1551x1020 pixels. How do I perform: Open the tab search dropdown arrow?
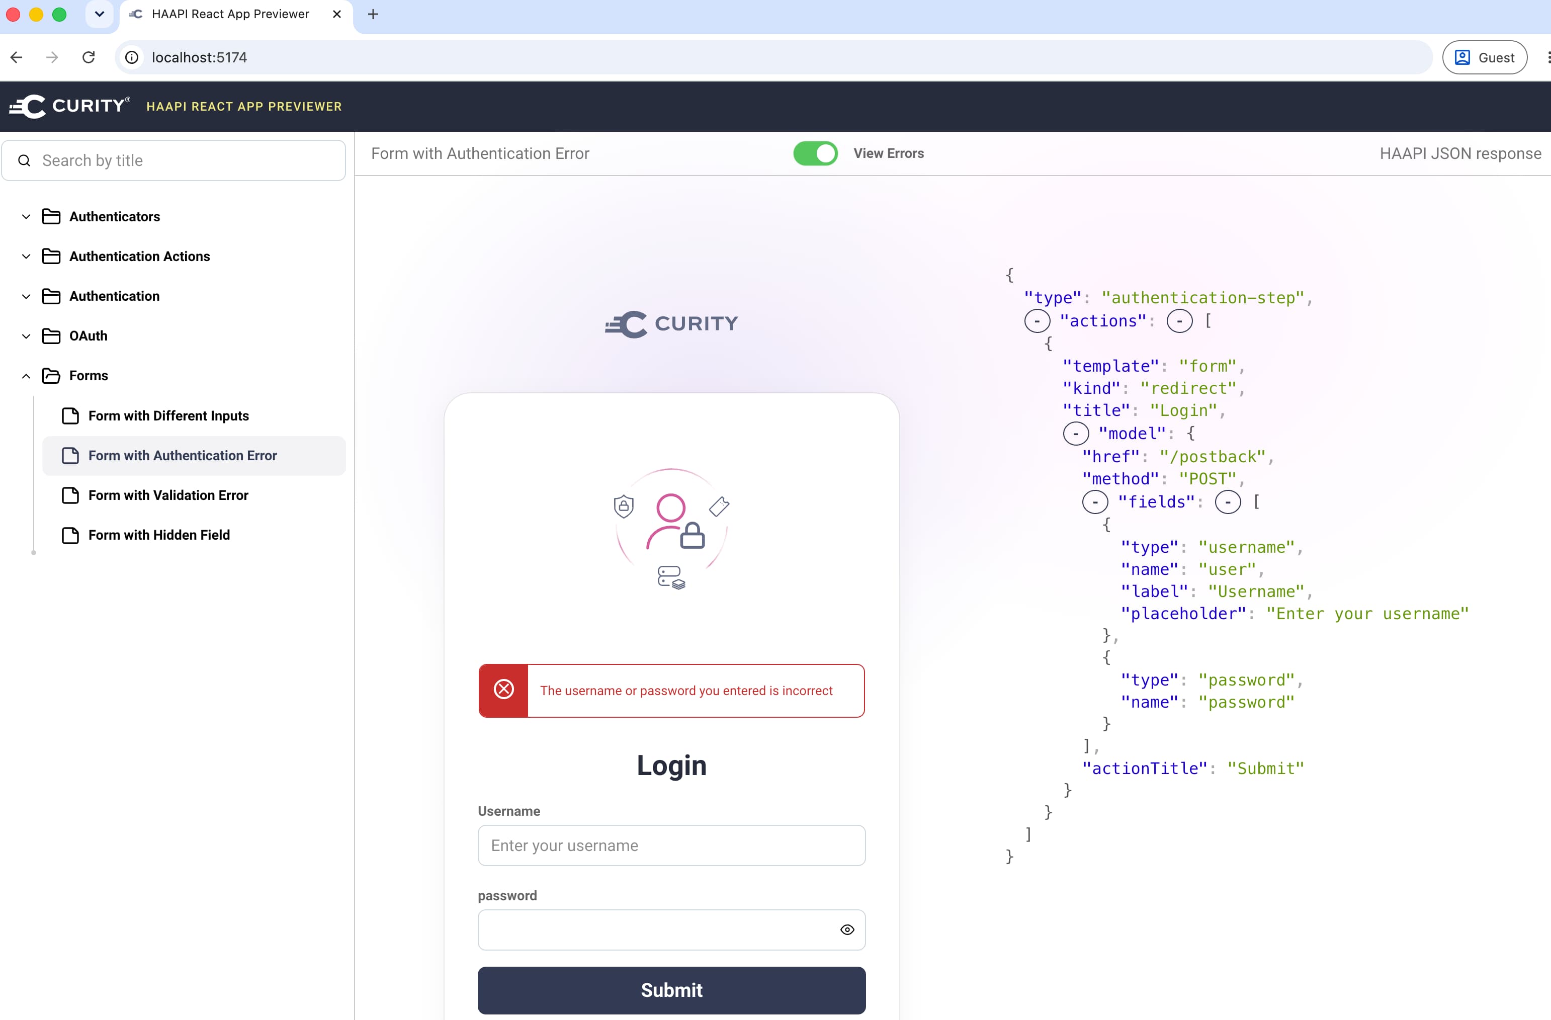coord(99,15)
